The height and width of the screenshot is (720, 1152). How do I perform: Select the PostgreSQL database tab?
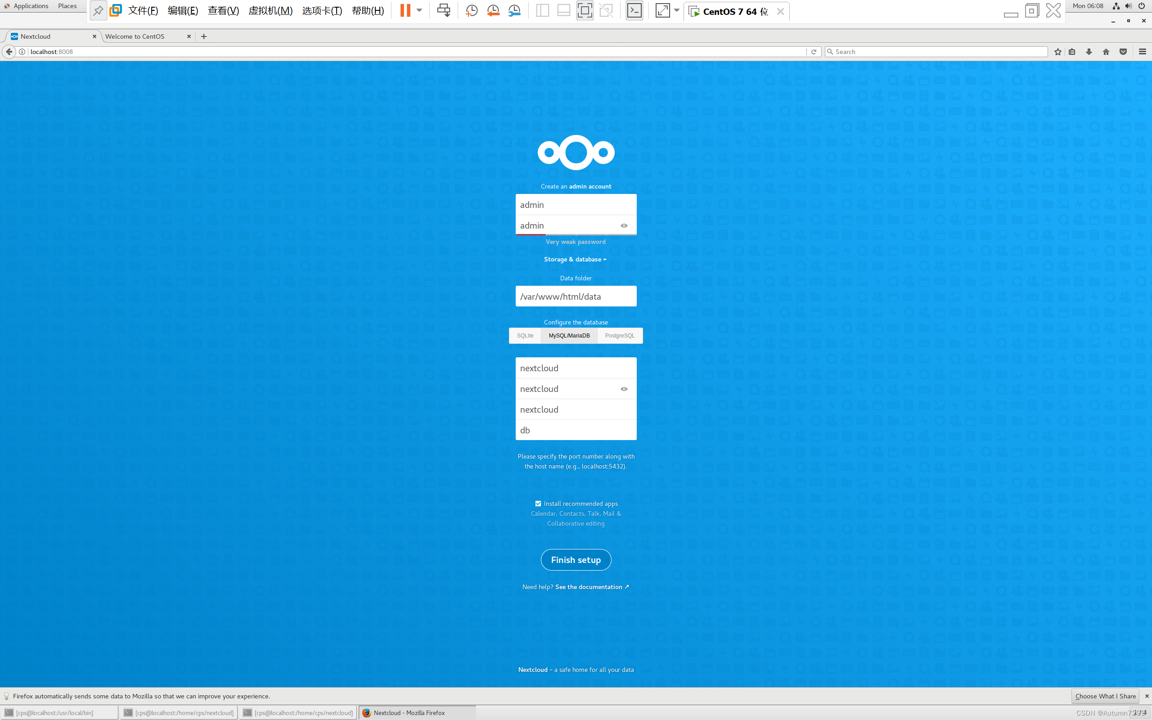[619, 336]
